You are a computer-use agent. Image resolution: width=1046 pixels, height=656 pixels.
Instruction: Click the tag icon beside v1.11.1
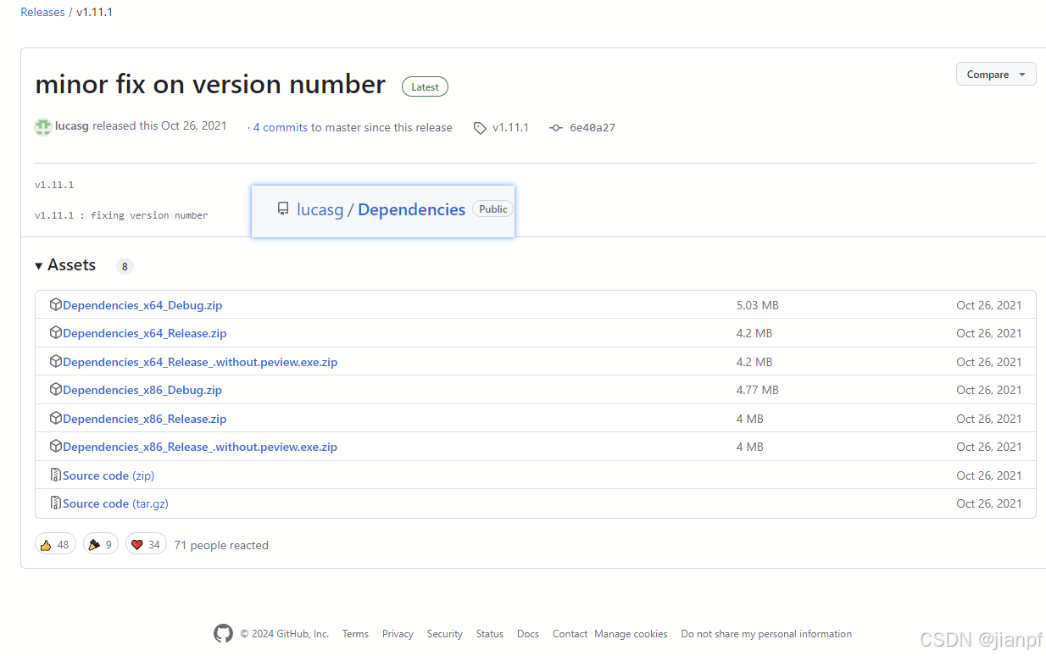click(480, 128)
